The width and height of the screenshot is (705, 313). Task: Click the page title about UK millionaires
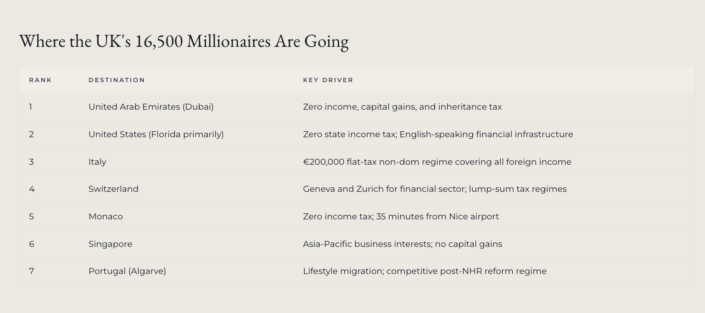click(184, 41)
